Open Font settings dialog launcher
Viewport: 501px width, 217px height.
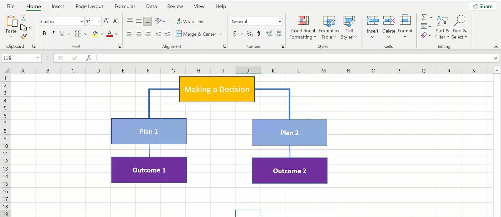click(x=119, y=46)
